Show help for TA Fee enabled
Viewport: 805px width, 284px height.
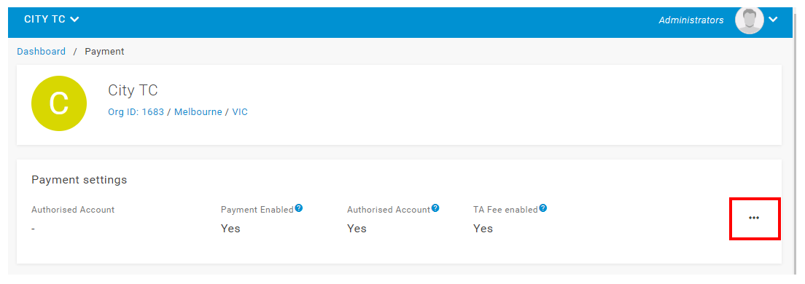tap(543, 208)
